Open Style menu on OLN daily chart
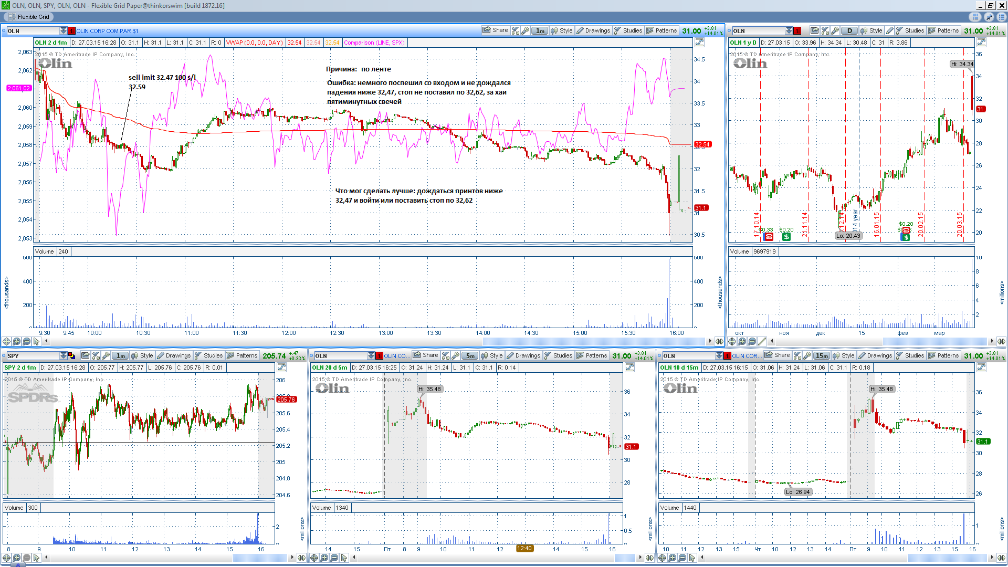The width and height of the screenshot is (1008, 567). [871, 30]
